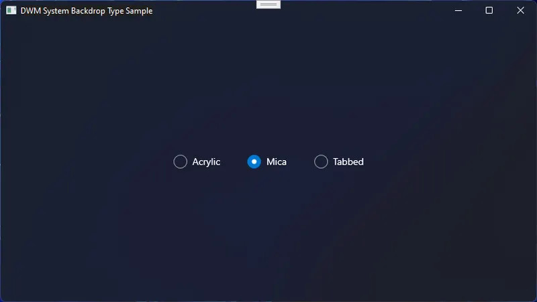Viewport: 537px width, 302px height.
Task: Click the empty circle beside Acrylic
Action: 180,161
